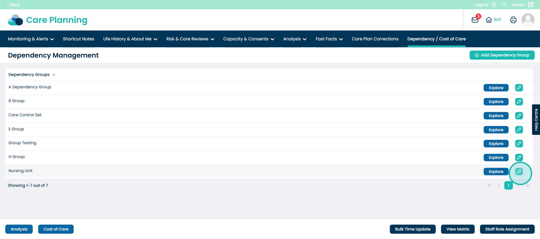Open the Admin apps grid icon

click(531, 5)
